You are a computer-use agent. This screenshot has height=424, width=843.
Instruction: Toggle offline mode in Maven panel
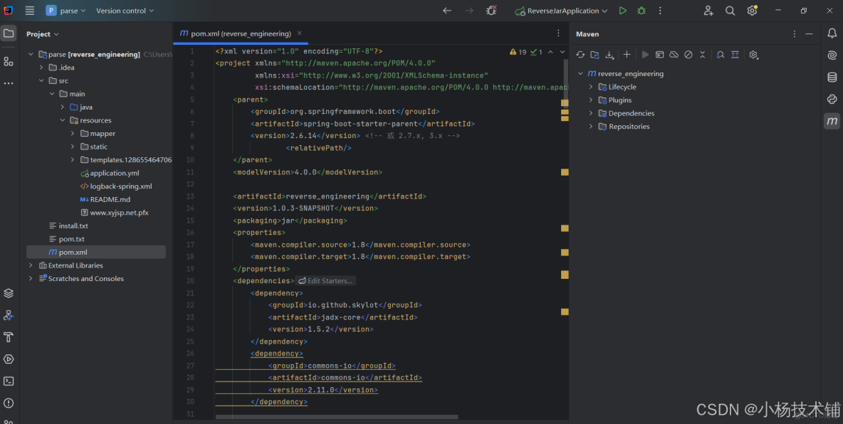[x=674, y=54]
